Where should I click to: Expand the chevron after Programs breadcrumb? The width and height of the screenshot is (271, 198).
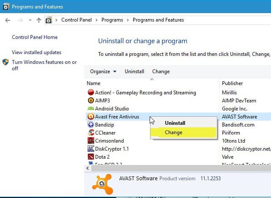pyautogui.click(x=128, y=20)
